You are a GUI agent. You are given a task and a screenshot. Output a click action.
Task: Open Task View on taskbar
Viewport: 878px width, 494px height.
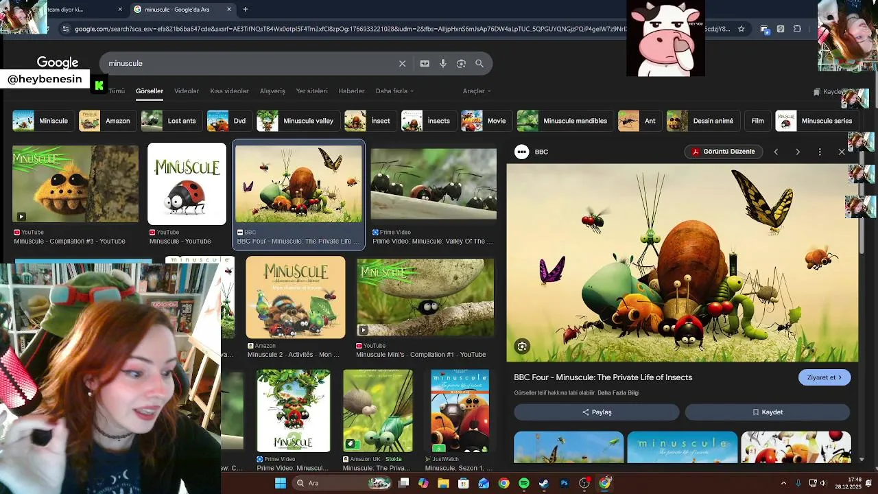403,483
